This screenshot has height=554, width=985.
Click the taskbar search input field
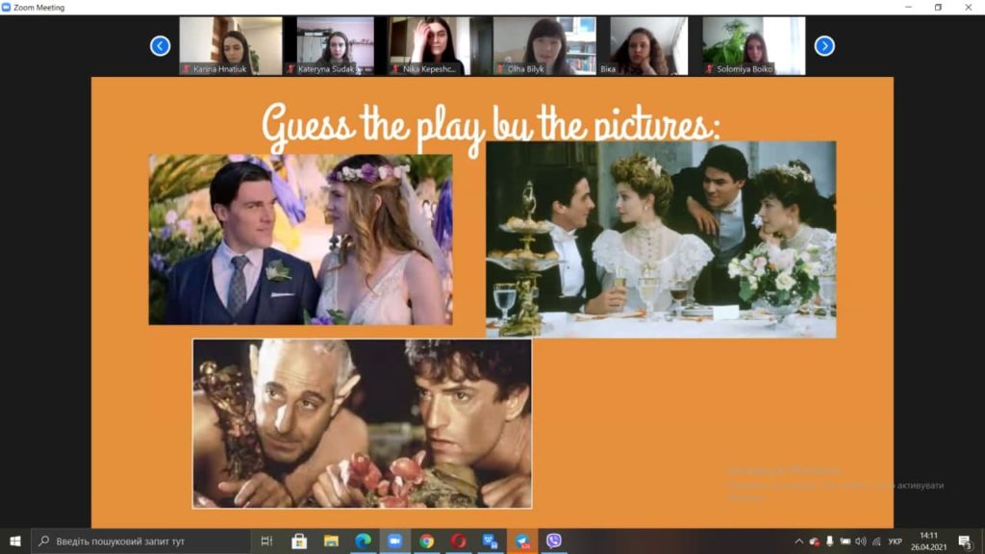point(140,541)
